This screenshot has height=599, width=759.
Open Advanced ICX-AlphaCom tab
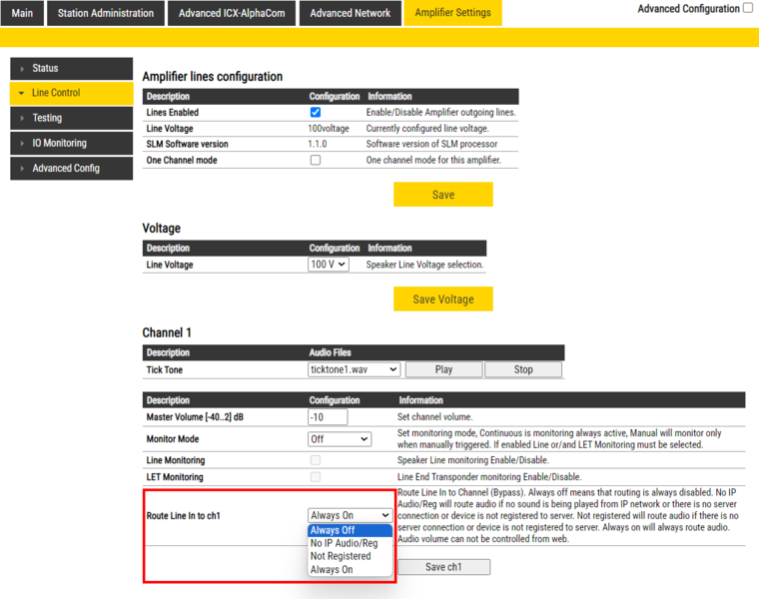[233, 13]
